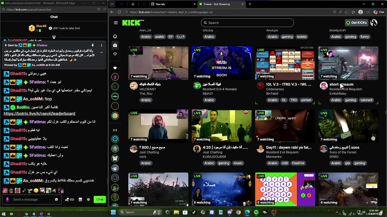Click Edge address bar URL

point(171,12)
